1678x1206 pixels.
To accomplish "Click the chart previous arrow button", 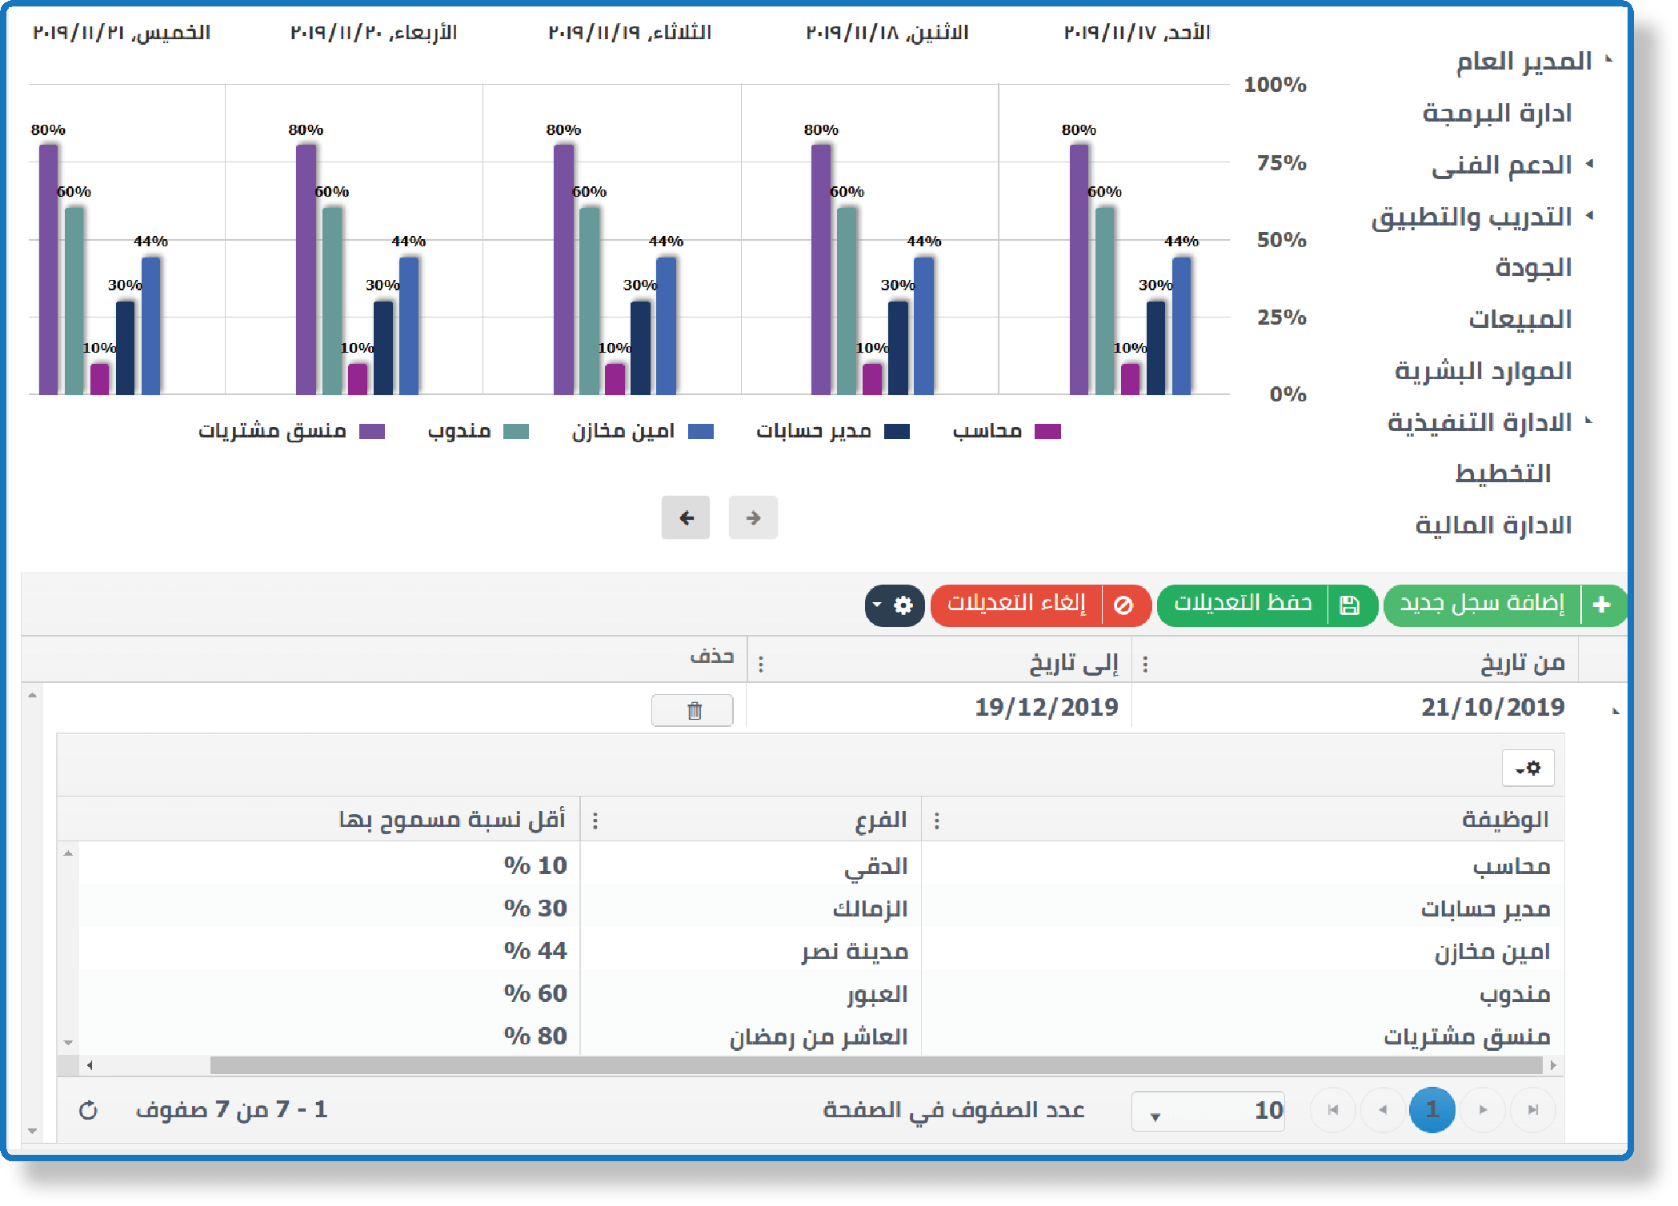I will pyautogui.click(x=686, y=518).
